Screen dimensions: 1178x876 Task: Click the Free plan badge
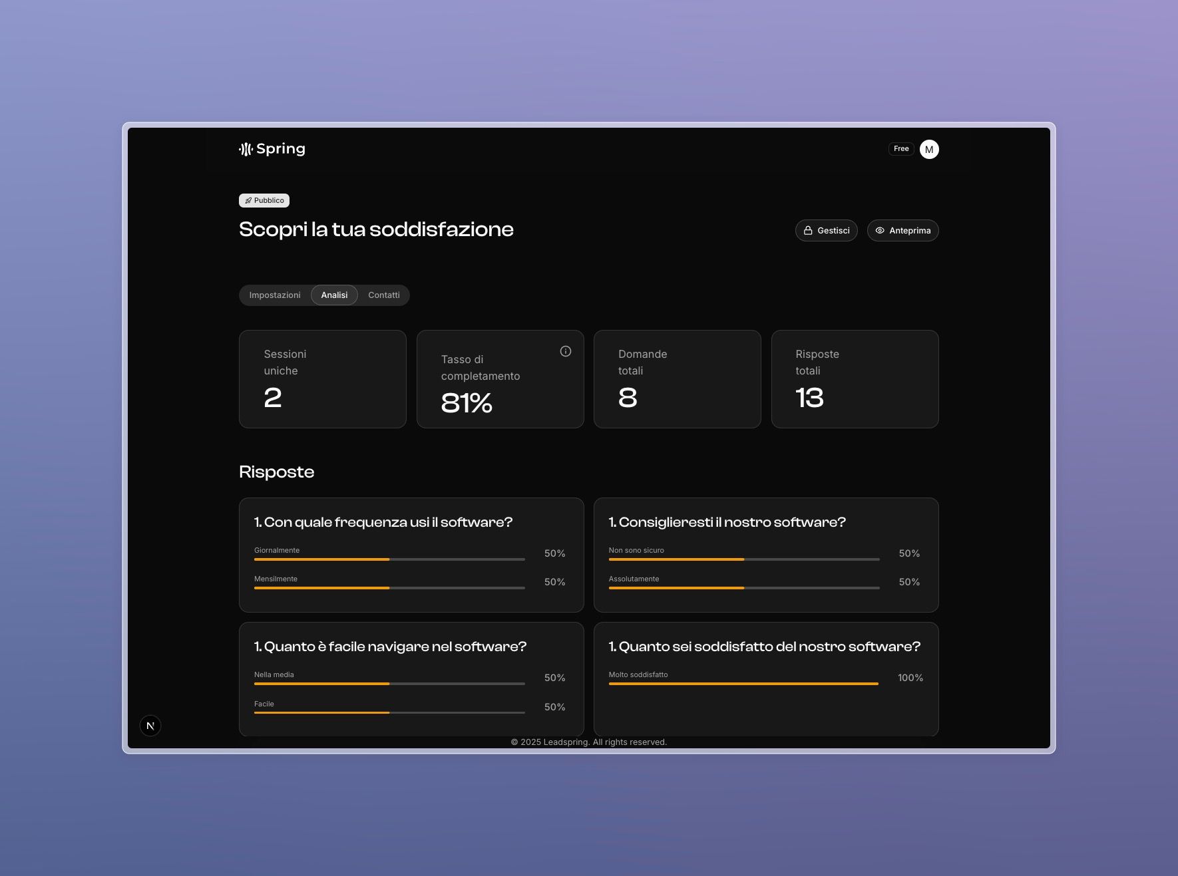901,149
